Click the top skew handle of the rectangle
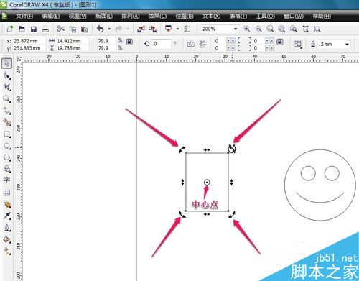 207,149
